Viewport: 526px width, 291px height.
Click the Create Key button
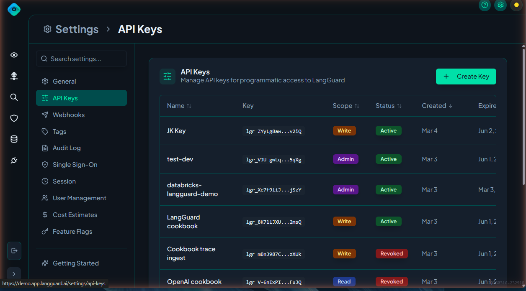coord(466,77)
